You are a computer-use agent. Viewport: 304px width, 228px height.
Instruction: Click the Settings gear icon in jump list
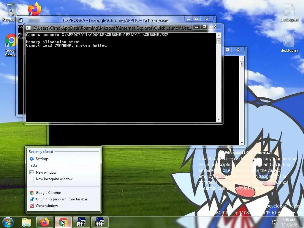pos(31,159)
